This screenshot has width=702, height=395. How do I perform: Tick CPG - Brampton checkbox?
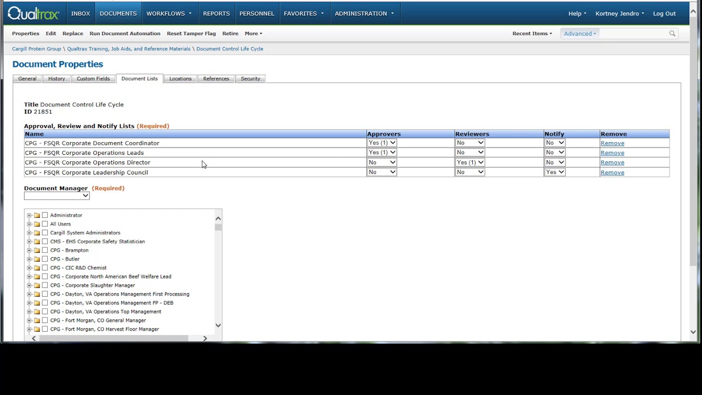45,250
